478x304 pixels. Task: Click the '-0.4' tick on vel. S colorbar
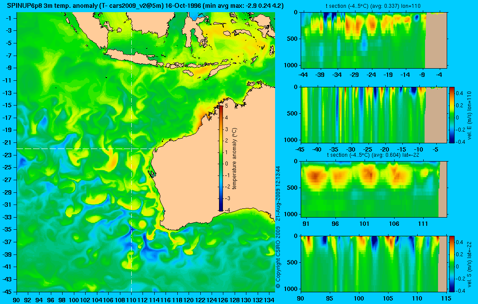tap(460, 291)
